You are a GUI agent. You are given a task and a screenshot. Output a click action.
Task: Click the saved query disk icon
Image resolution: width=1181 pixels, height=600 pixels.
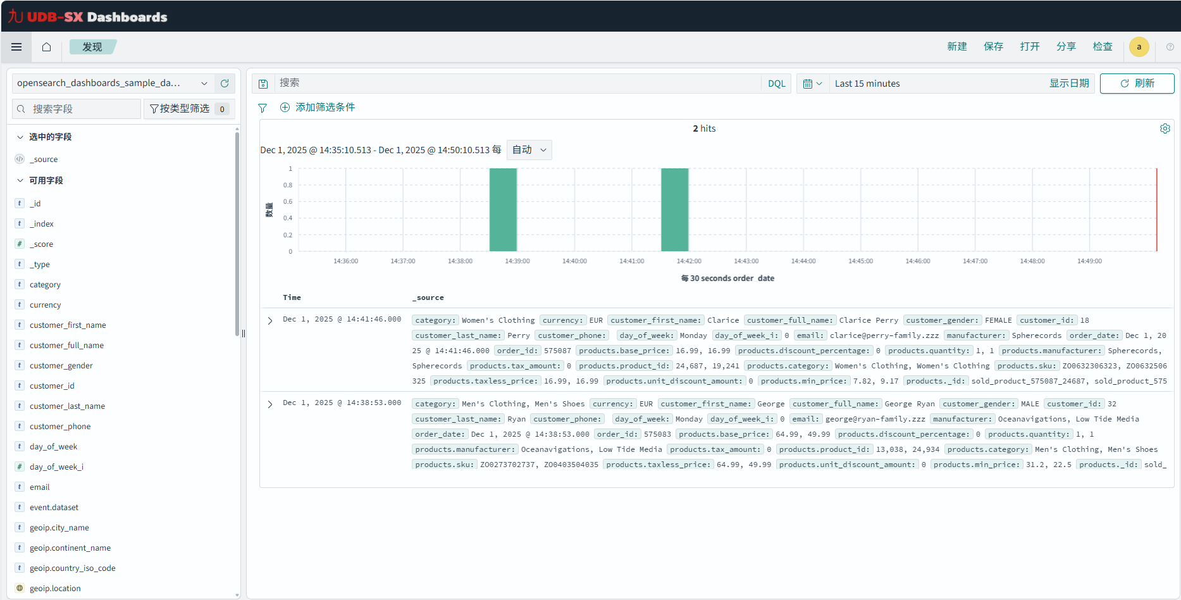[x=263, y=84]
